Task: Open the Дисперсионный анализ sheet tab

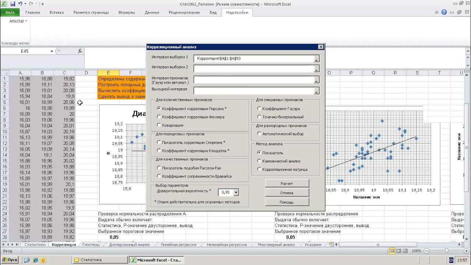Action: coord(130,245)
